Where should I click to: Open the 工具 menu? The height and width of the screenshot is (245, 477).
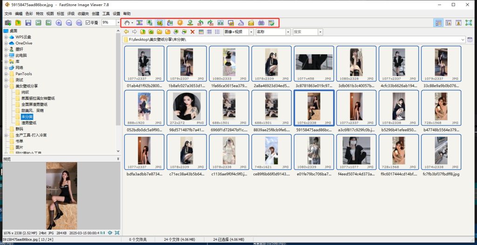tap(106, 13)
